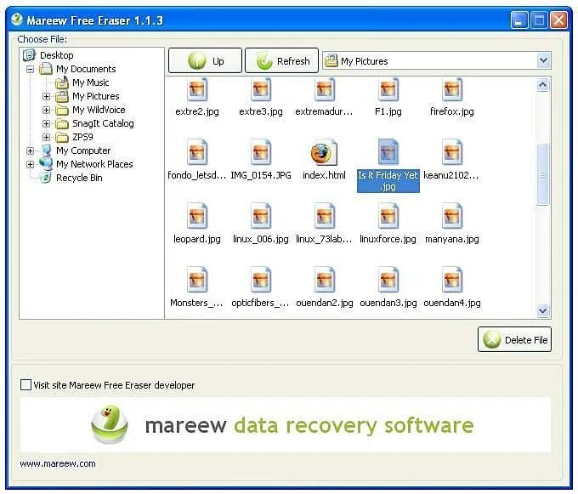Click the mareew data recovery software banner
Image resolution: width=578 pixels, height=494 pixels.
coord(286,424)
